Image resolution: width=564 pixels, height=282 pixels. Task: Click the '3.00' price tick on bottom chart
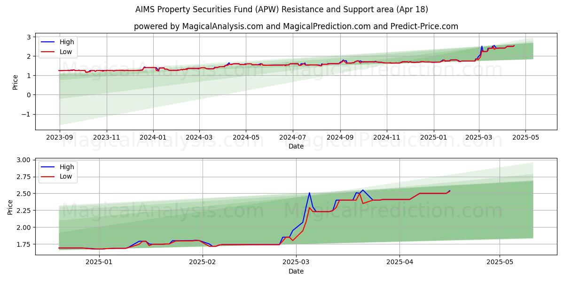24,160
